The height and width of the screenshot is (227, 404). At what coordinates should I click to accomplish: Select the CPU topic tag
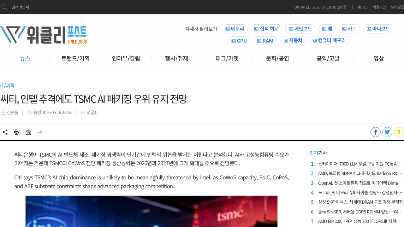click(x=239, y=41)
